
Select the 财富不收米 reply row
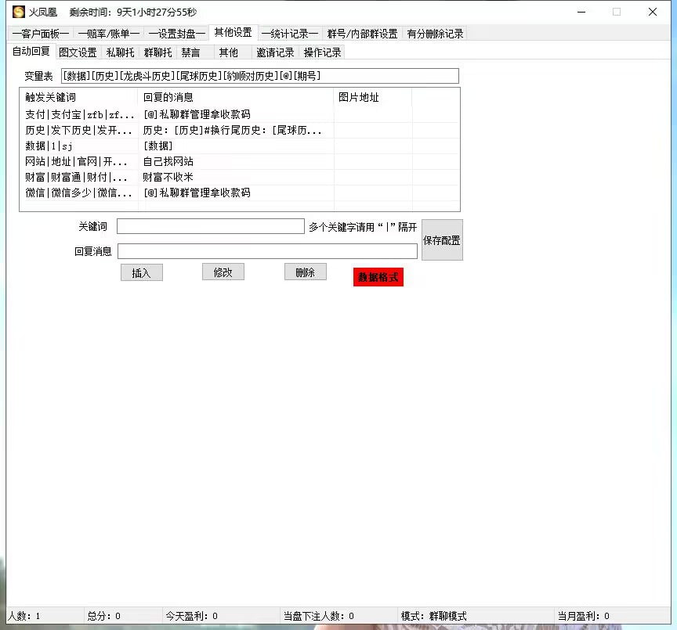click(168, 178)
